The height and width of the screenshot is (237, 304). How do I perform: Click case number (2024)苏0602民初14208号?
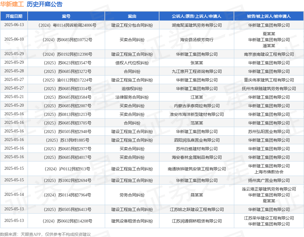click(x=66, y=221)
